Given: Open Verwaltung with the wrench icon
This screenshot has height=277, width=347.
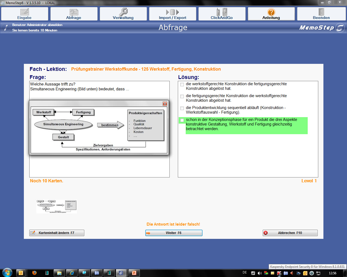Looking at the screenshot, I should point(123,14).
